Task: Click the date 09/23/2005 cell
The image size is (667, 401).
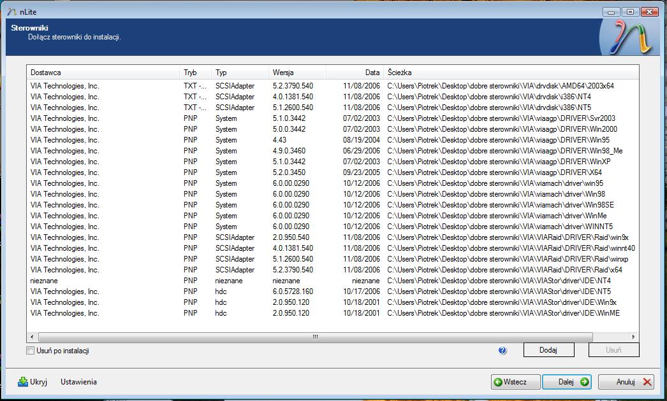Action: click(x=362, y=172)
